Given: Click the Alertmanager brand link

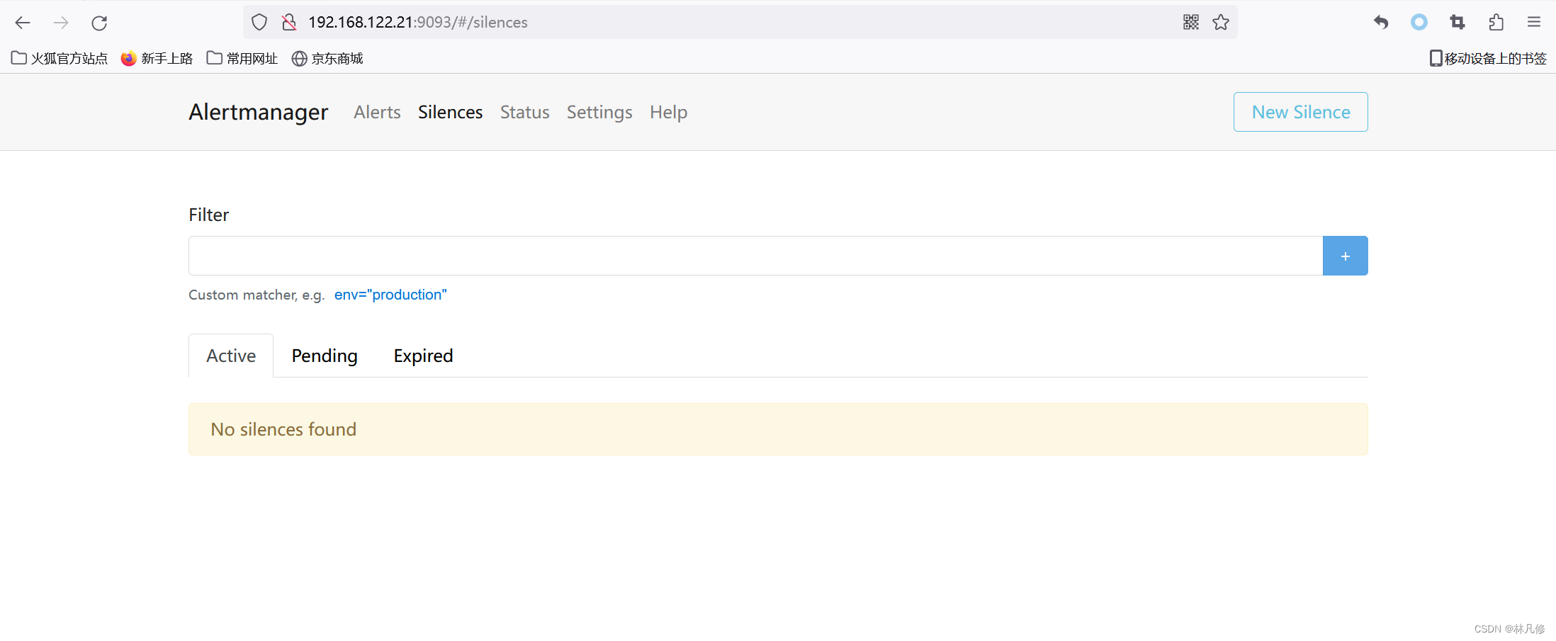Looking at the screenshot, I should coord(259,112).
